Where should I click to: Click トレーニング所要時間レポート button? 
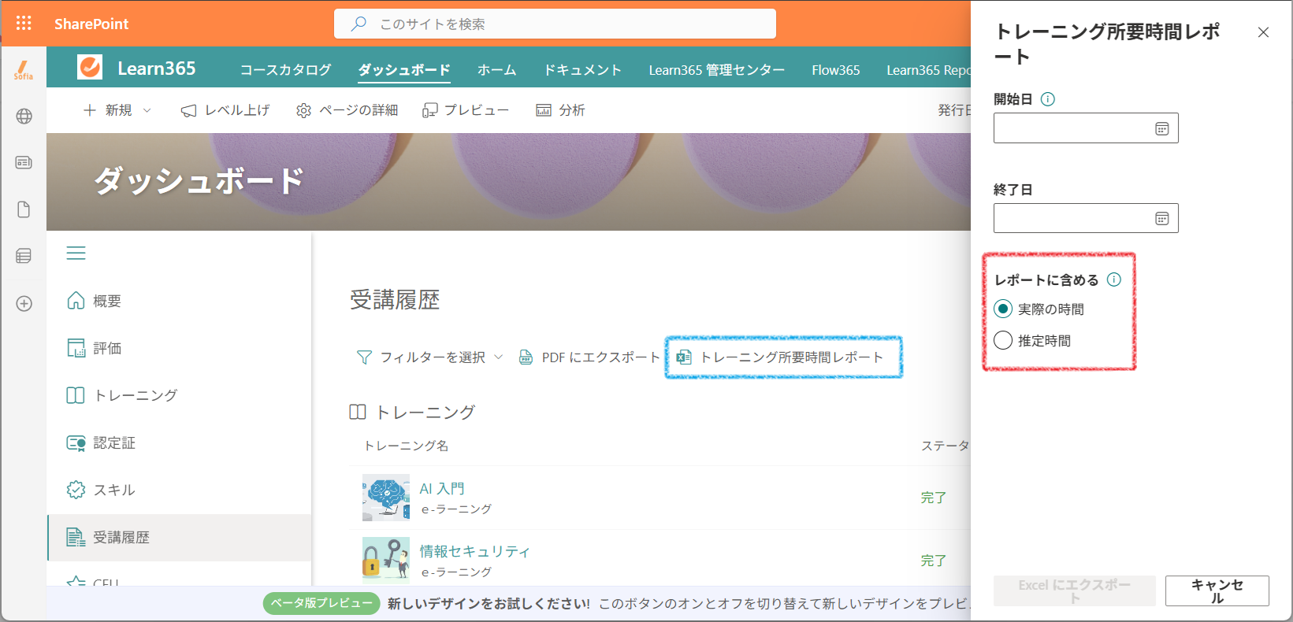tap(781, 357)
